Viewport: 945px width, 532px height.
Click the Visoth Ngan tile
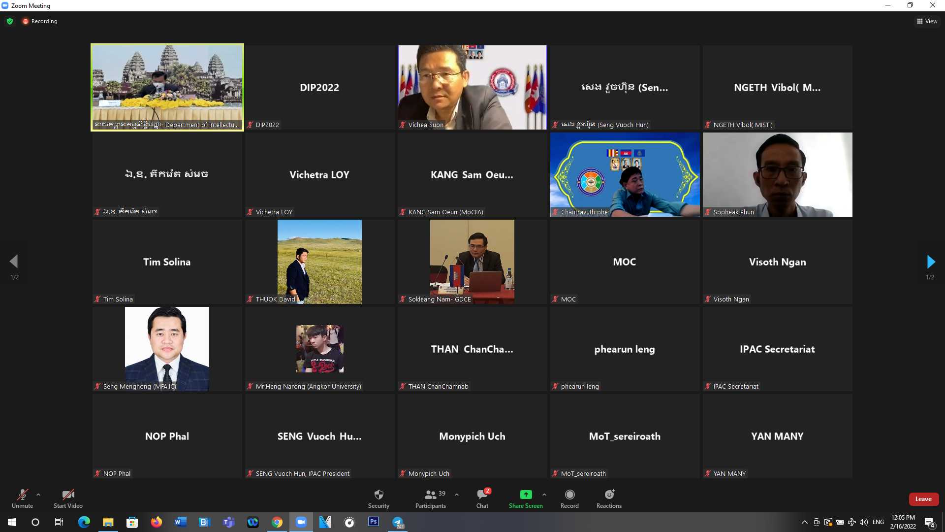tap(777, 262)
